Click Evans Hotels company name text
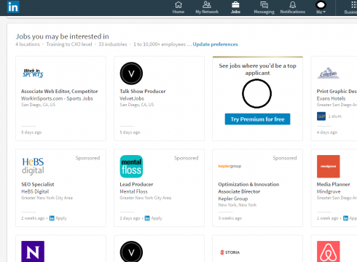357x262 pixels. pyautogui.click(x=331, y=98)
